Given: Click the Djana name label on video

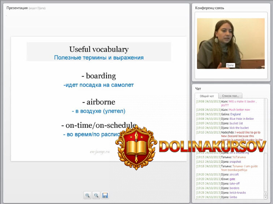Looking at the screenshot, I should [230, 65].
